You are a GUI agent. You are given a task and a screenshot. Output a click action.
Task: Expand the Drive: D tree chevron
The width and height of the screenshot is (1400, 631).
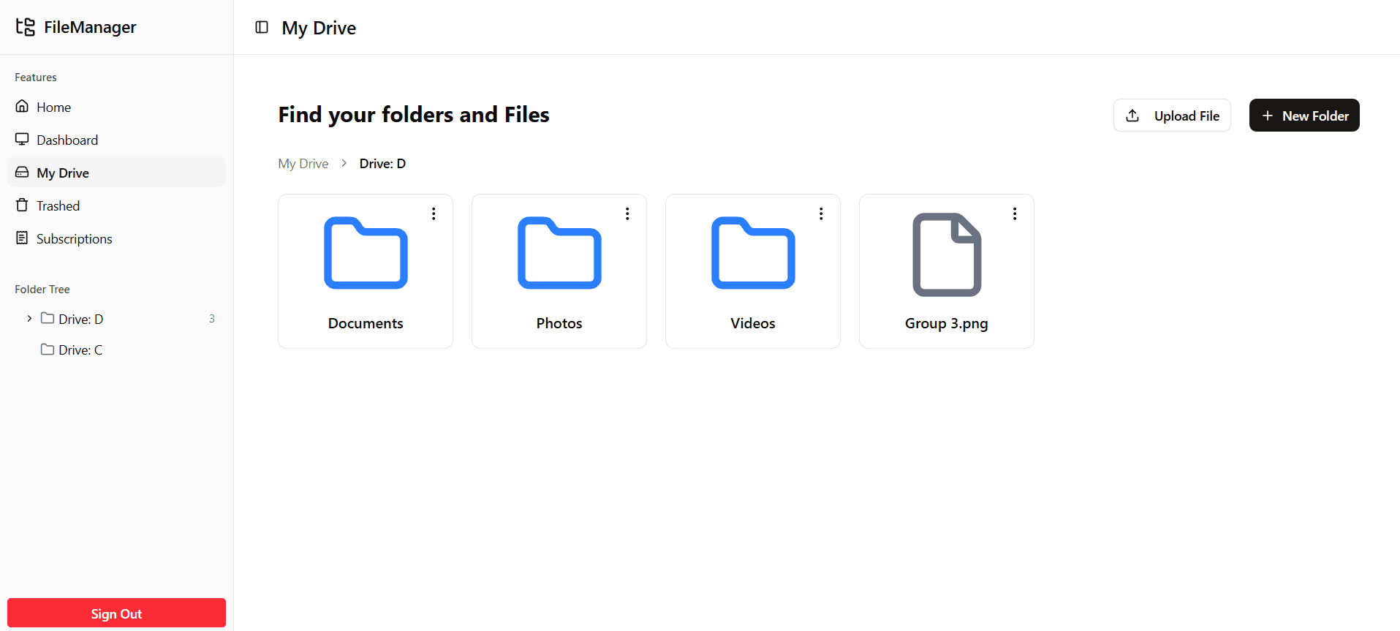tap(29, 319)
